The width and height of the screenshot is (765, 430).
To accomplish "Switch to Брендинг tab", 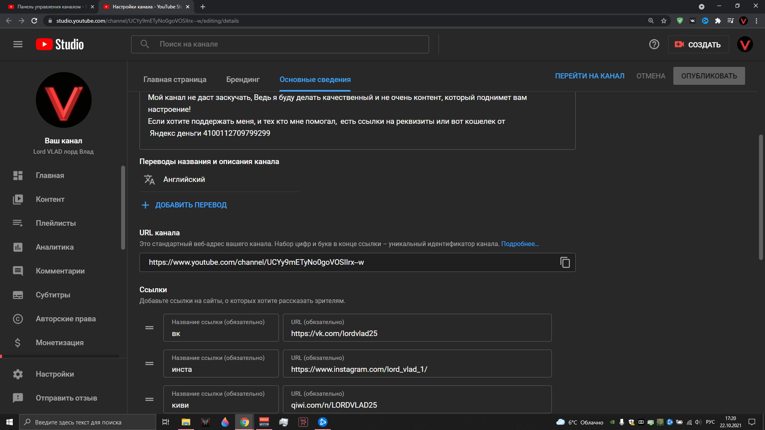I will pyautogui.click(x=243, y=80).
